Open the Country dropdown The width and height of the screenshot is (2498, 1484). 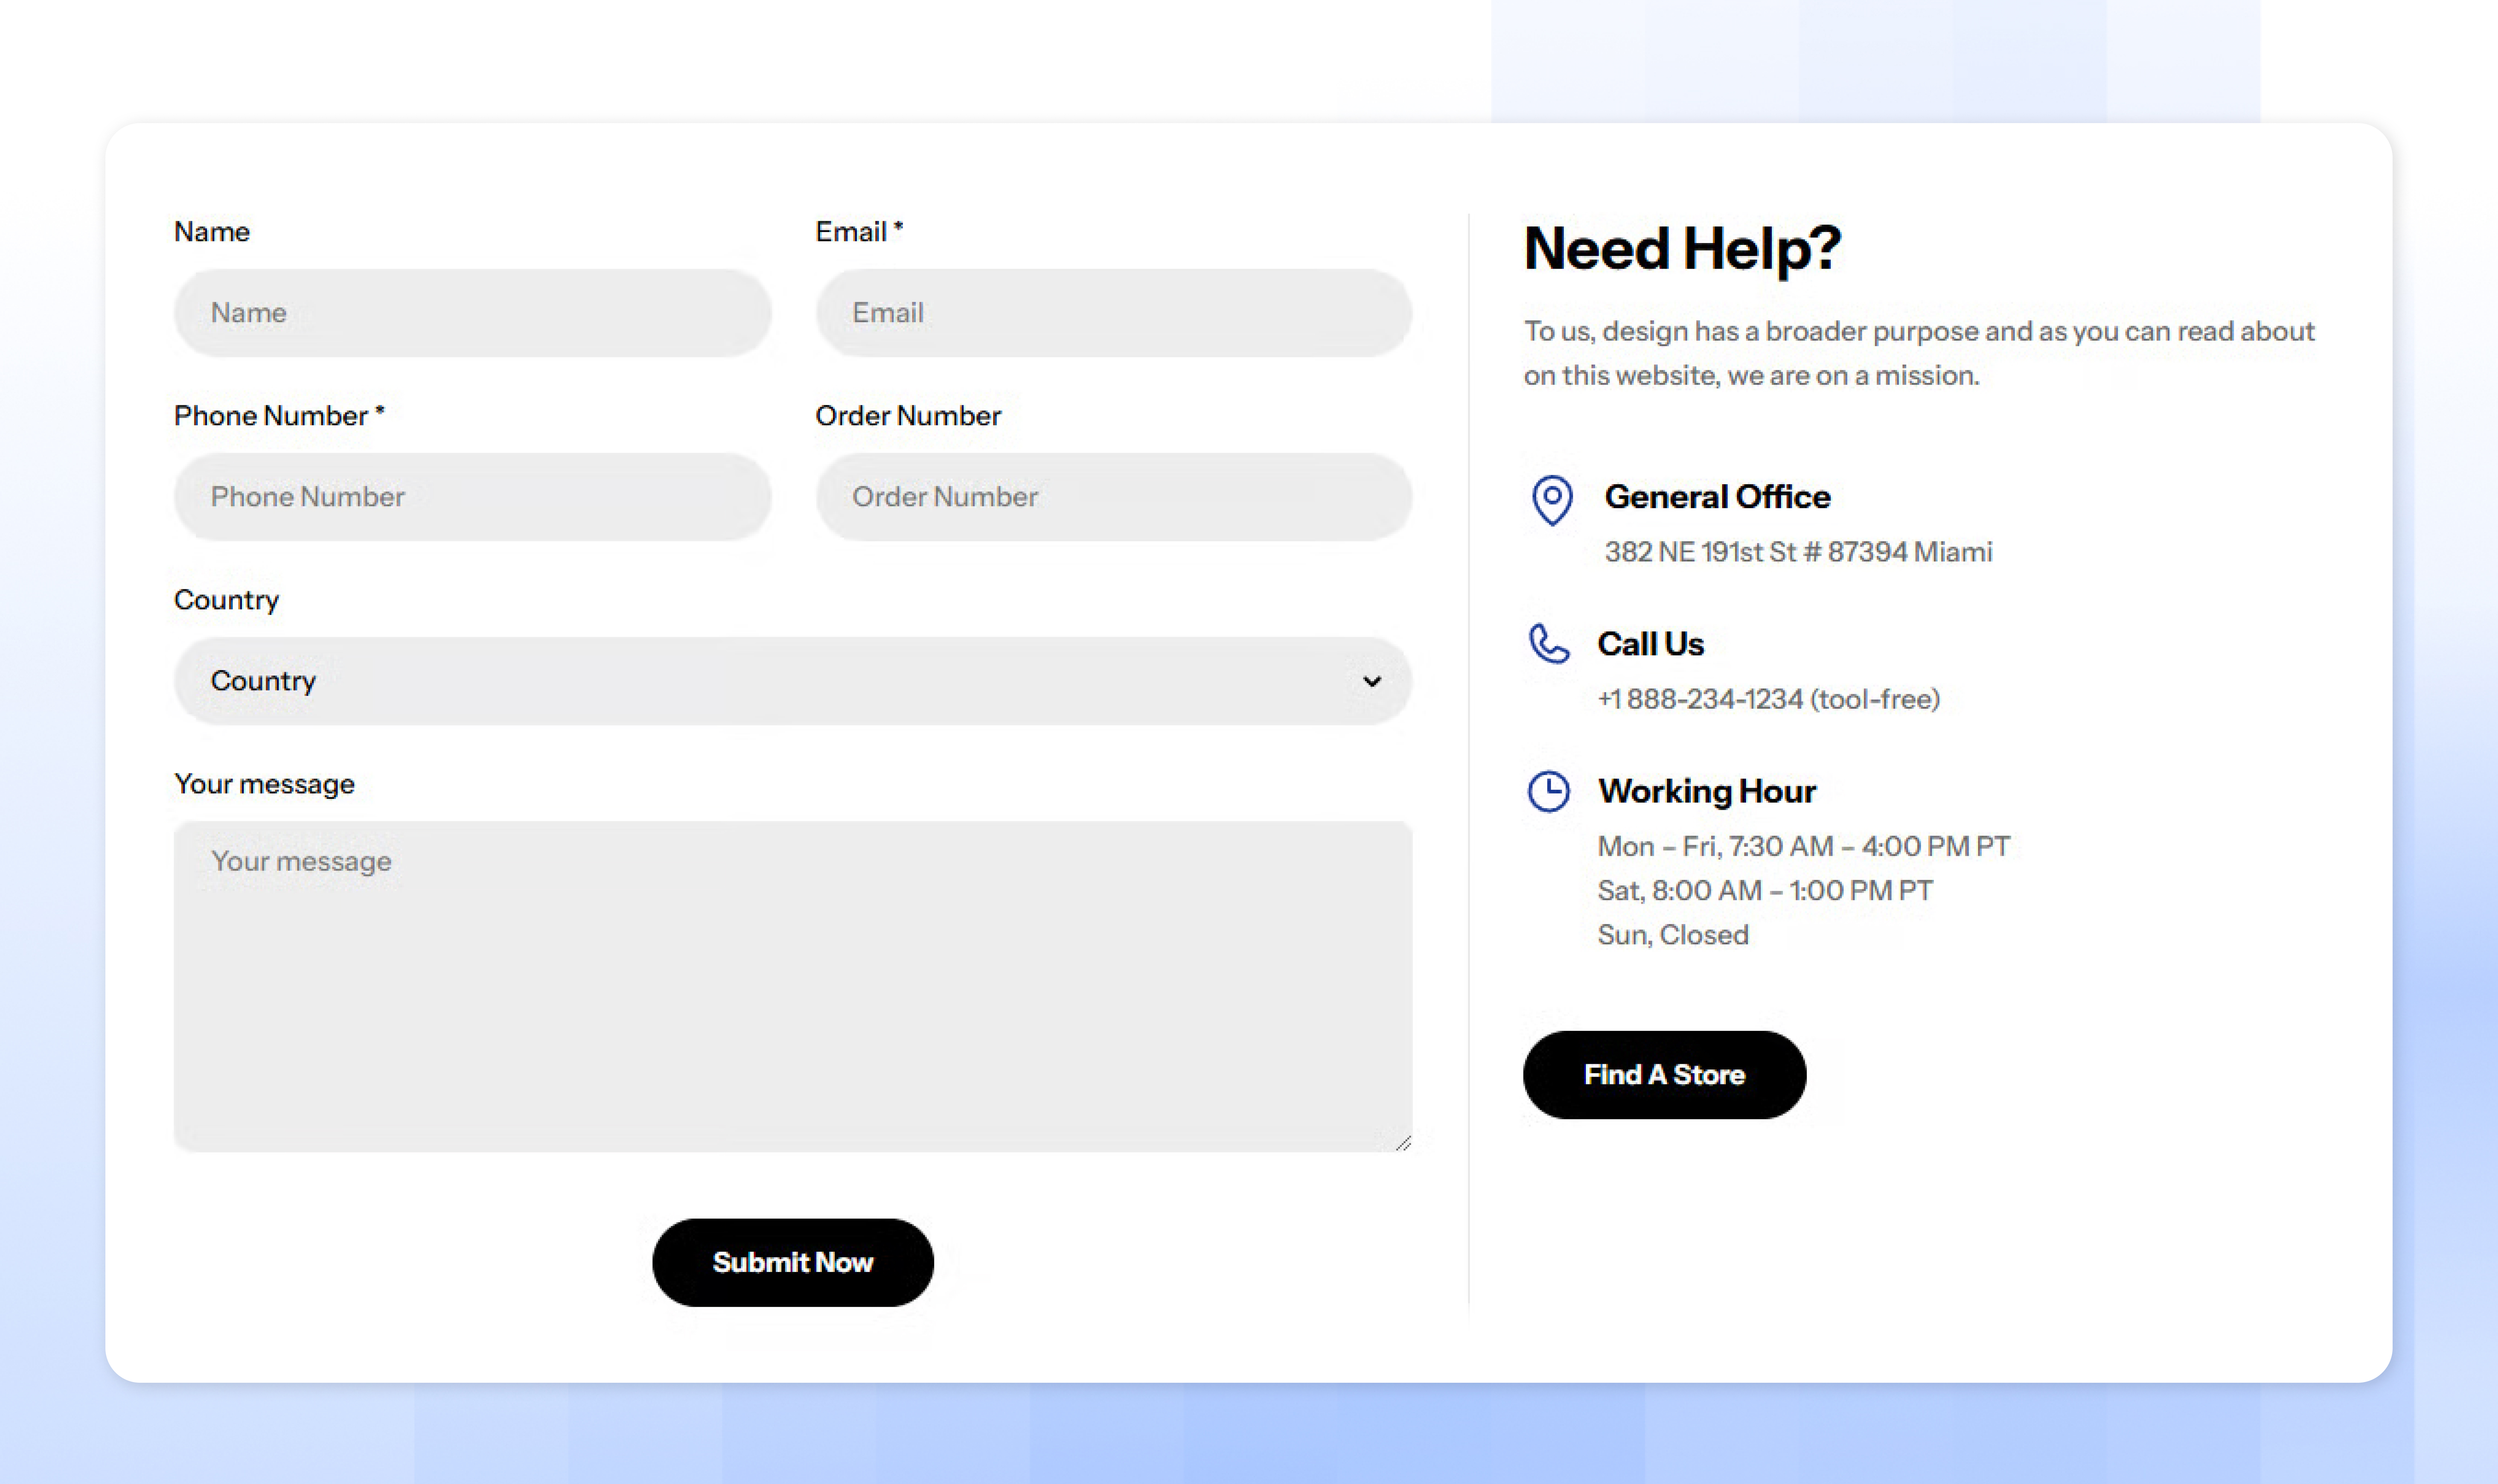(x=793, y=681)
